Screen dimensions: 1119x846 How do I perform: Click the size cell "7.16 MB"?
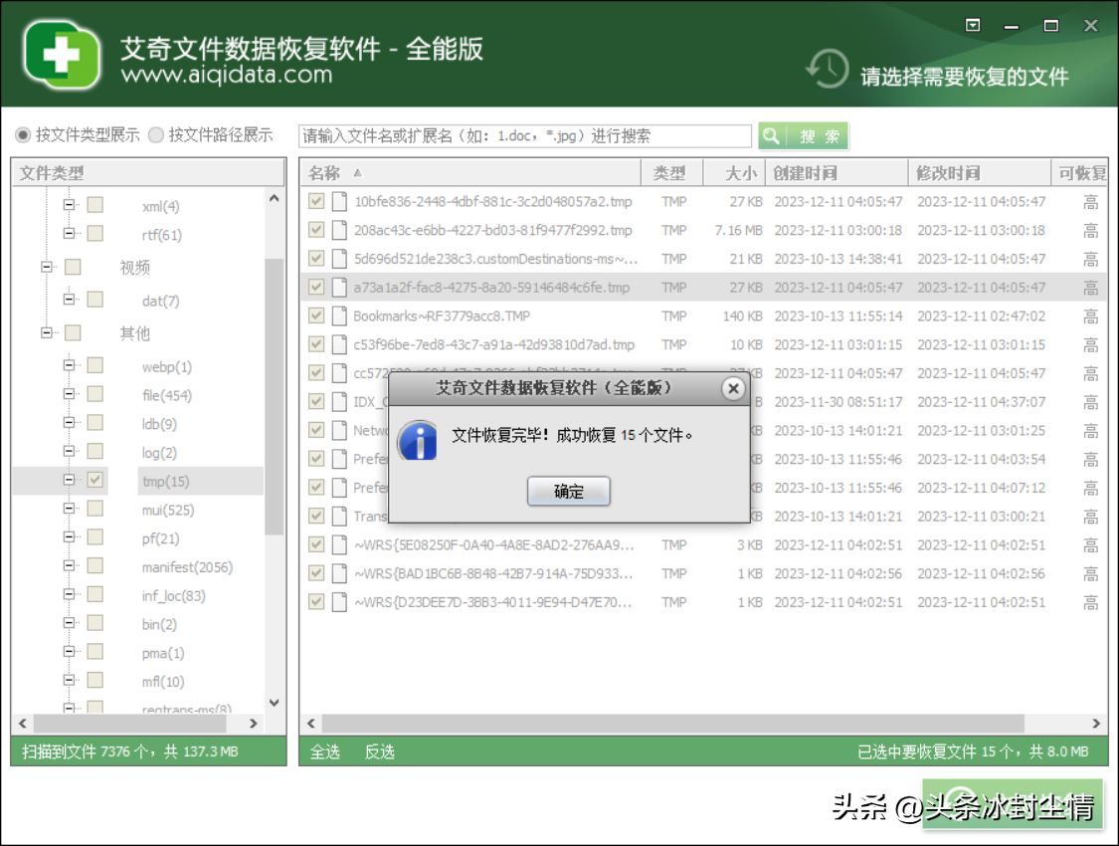(x=738, y=230)
